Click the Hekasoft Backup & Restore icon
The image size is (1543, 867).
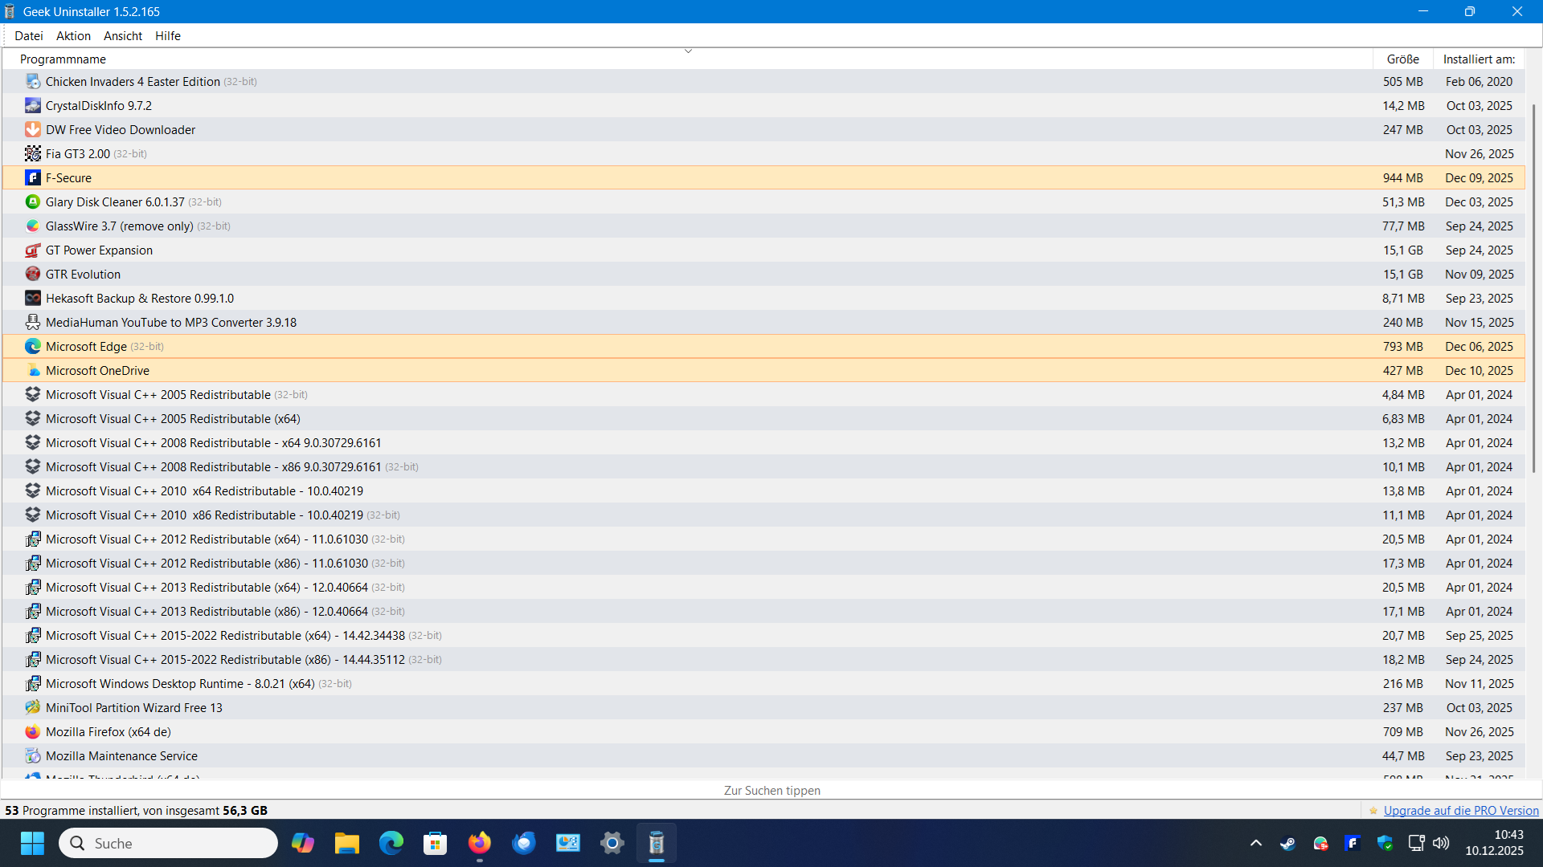[32, 299]
